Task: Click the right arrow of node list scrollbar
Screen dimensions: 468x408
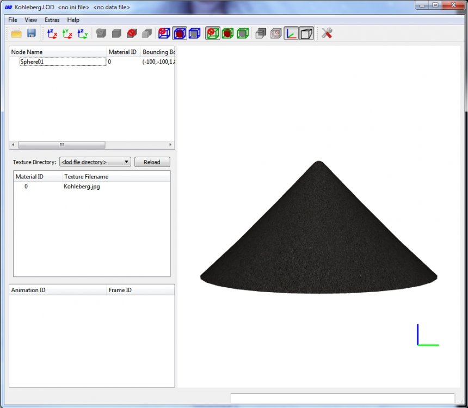Action: click(x=170, y=145)
